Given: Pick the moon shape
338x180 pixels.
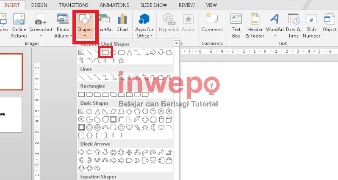Looking at the screenshot, I should point(153,128).
